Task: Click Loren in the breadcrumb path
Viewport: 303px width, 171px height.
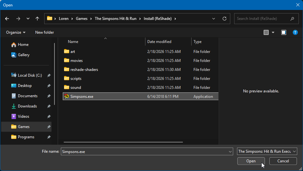Action: coord(63,19)
